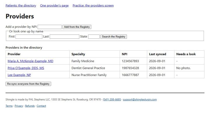
Task: Call the (541) 208-6685 phone link
Action: point(112,100)
